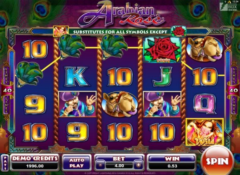Click the Wild dancer symbol on reel five
The width and height of the screenshot is (240, 175).
[205, 132]
